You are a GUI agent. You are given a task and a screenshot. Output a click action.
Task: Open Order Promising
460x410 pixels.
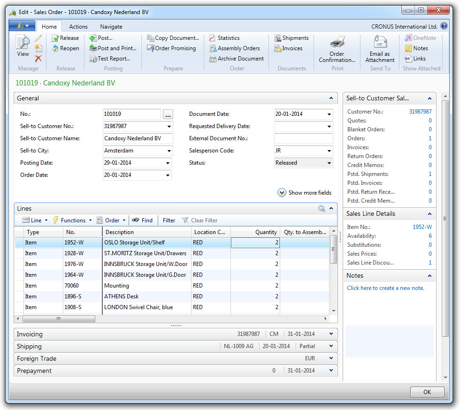click(171, 48)
